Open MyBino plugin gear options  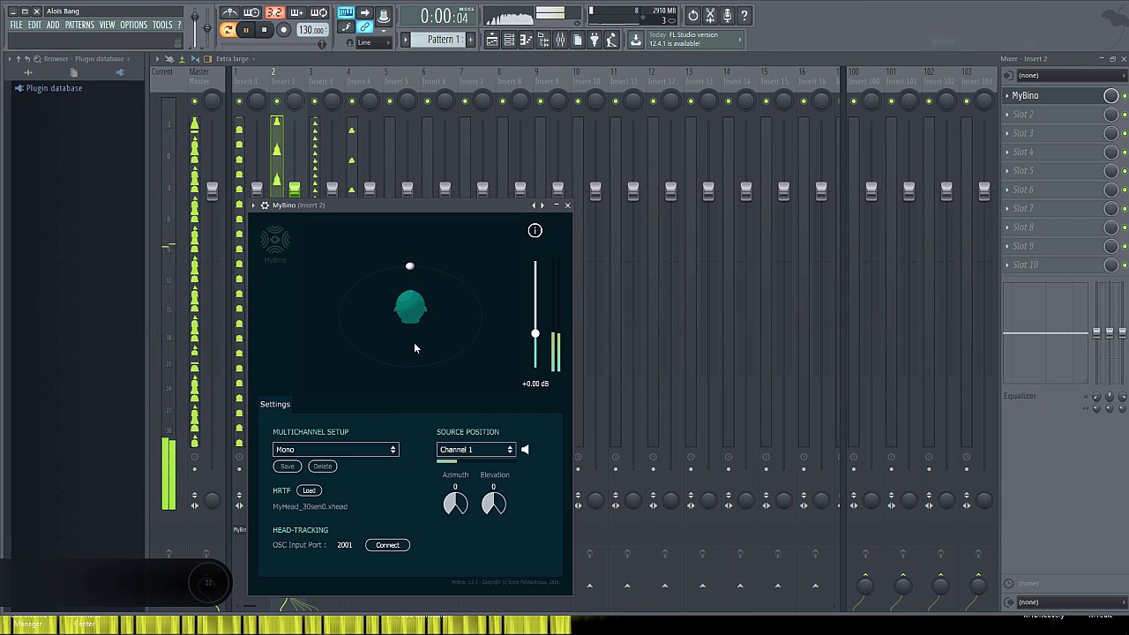264,205
